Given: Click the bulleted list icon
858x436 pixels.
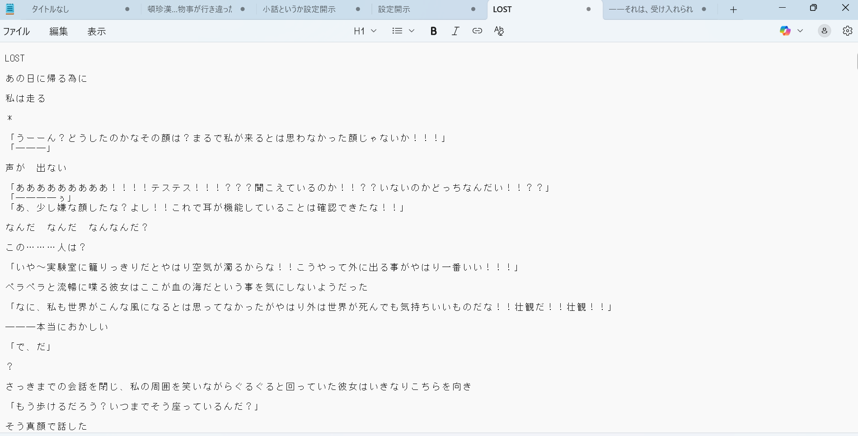Looking at the screenshot, I should tap(397, 31).
